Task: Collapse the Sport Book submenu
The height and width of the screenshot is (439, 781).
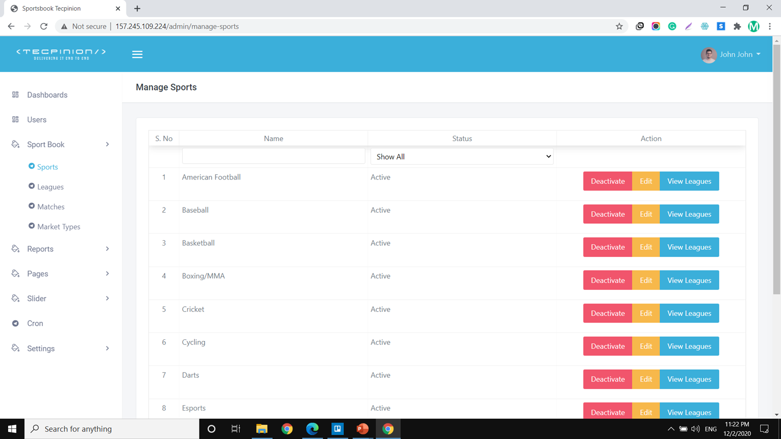Action: click(107, 144)
